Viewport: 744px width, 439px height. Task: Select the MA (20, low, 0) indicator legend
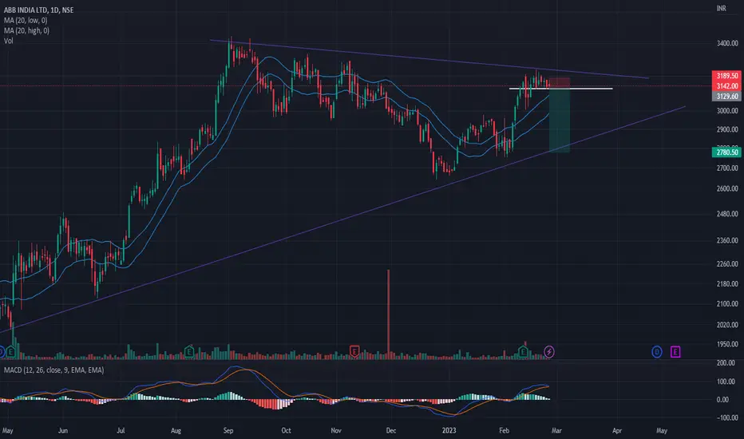click(x=26, y=20)
